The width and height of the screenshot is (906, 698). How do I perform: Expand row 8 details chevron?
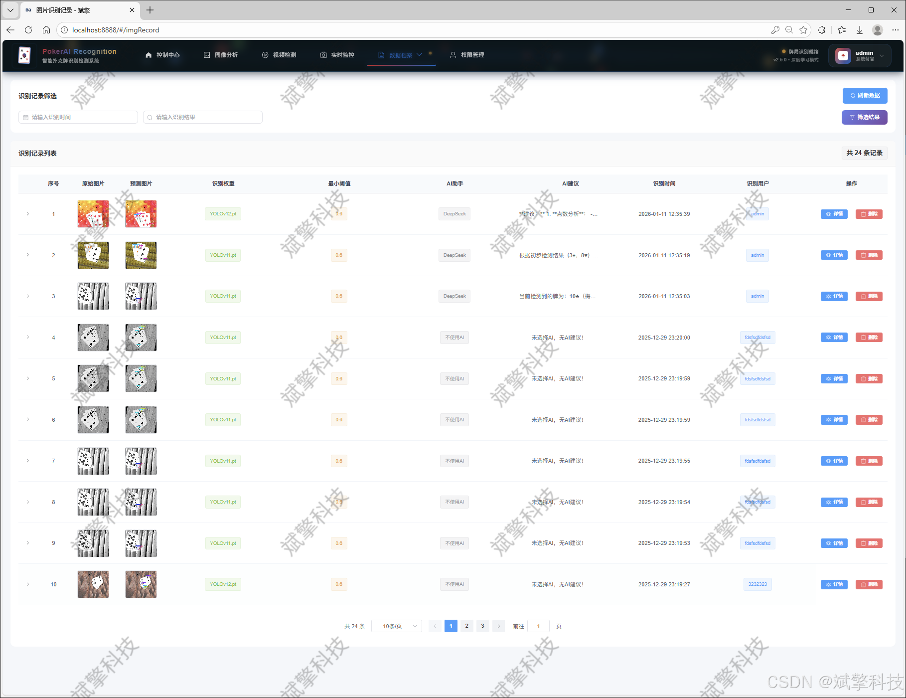(x=28, y=502)
